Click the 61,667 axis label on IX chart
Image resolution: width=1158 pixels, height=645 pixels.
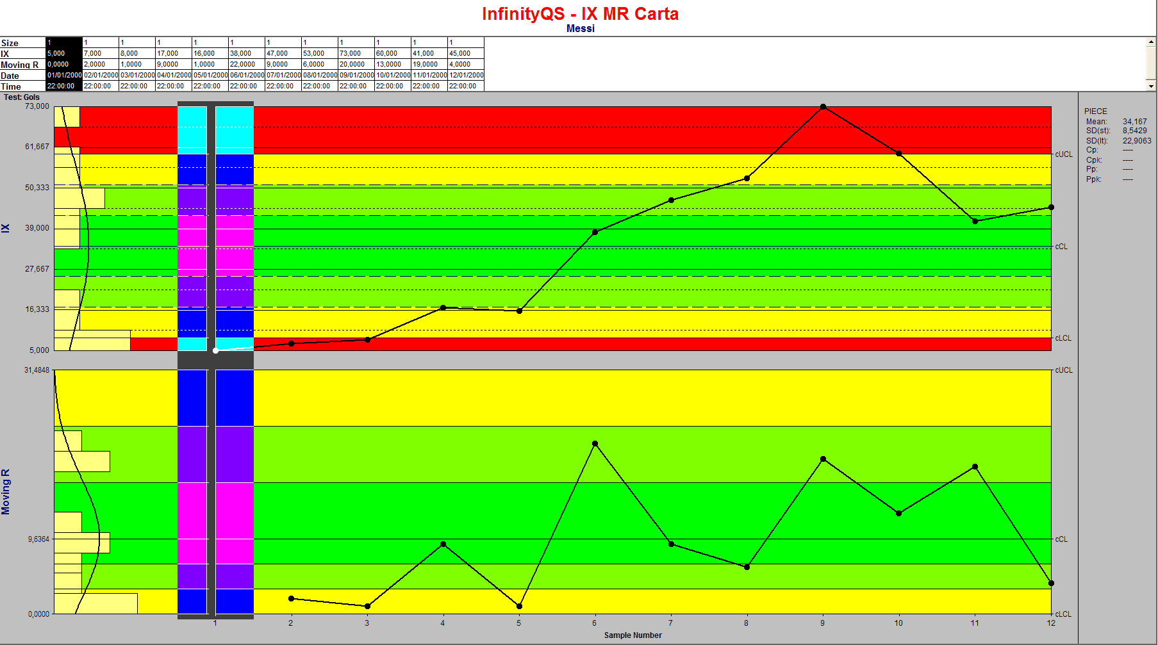[x=37, y=147]
